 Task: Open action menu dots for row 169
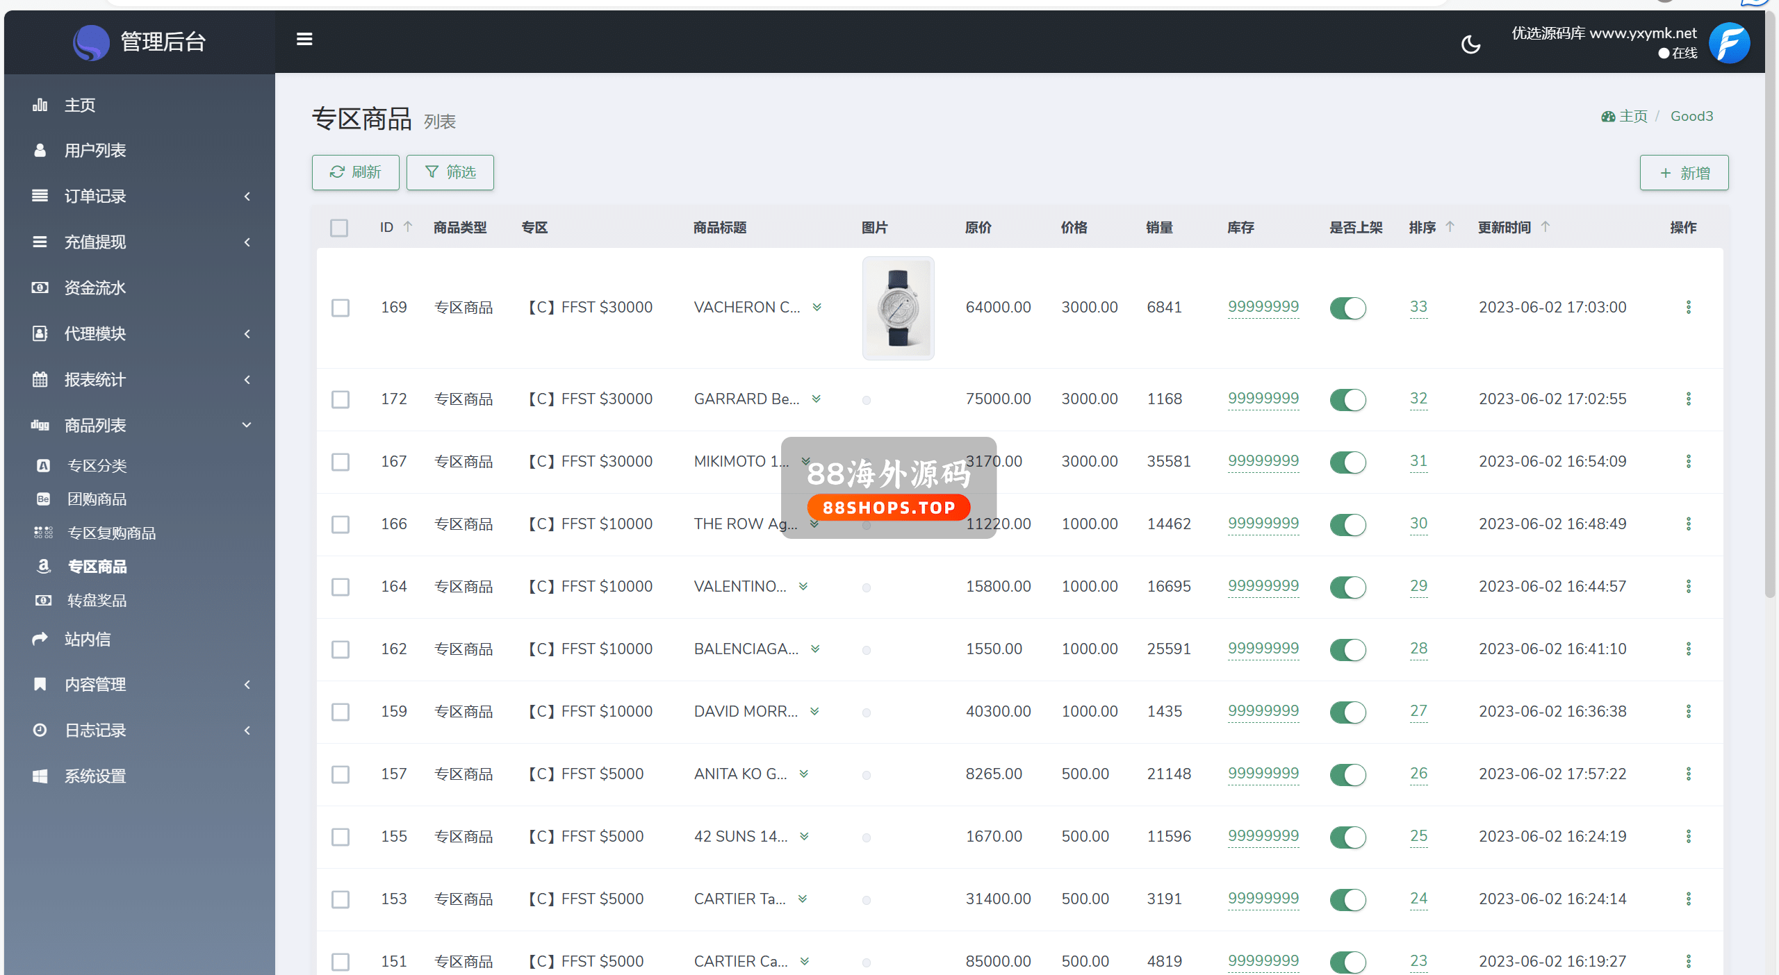[1688, 307]
